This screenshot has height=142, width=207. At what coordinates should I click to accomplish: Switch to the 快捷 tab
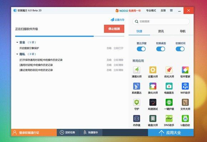coord(139,31)
